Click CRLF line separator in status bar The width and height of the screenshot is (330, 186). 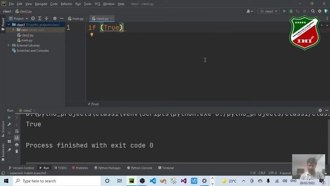point(262,173)
